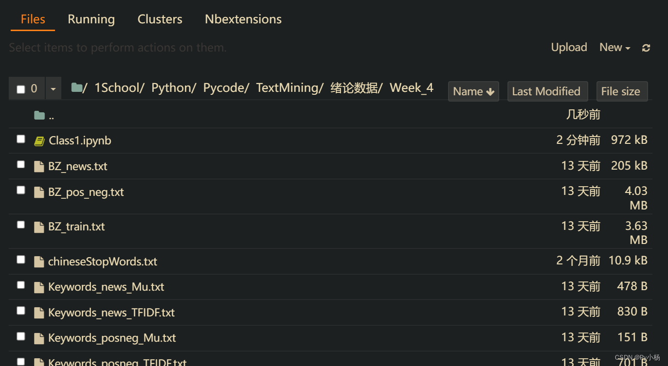Click the Upload button
This screenshot has width=668, height=366.
[569, 47]
